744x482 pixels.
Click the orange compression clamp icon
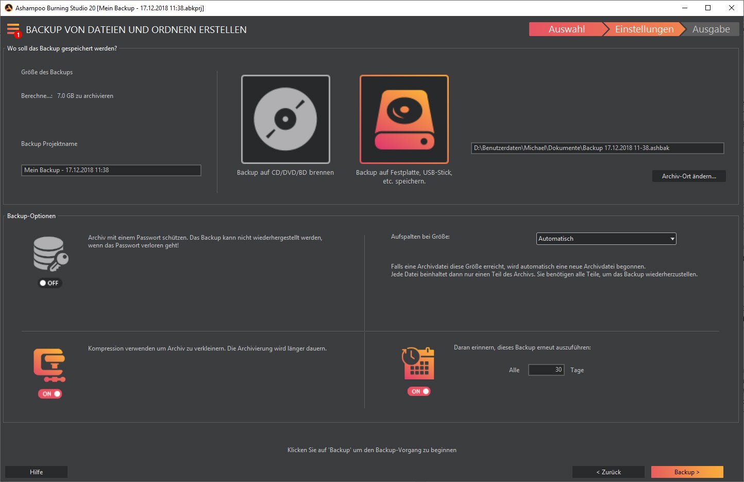click(50, 365)
